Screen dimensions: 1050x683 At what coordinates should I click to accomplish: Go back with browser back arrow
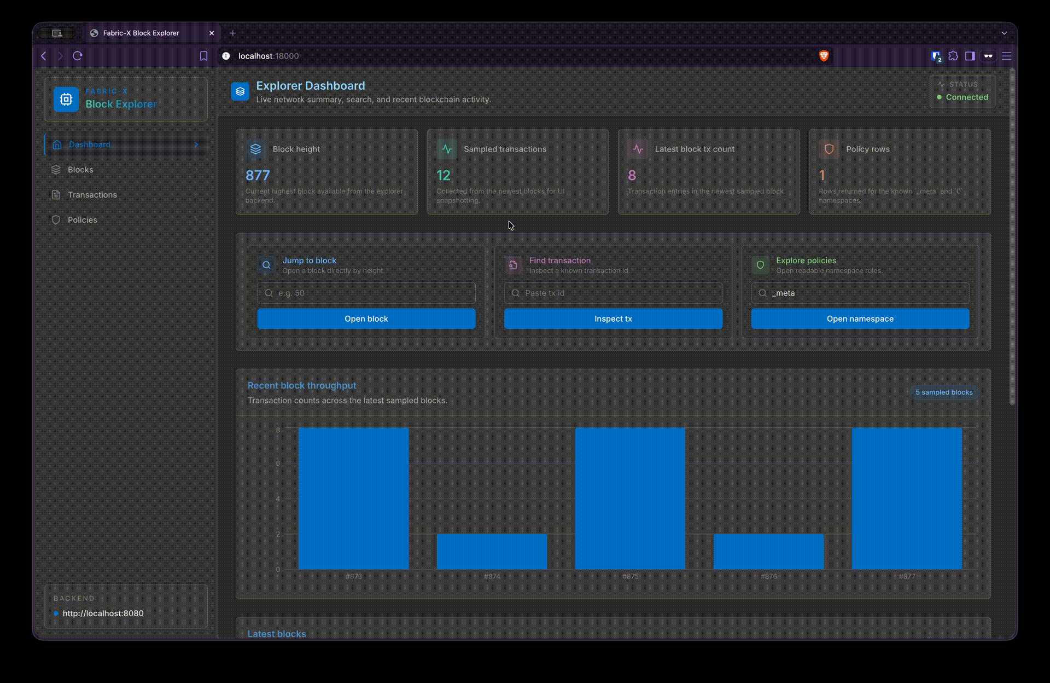coord(44,56)
